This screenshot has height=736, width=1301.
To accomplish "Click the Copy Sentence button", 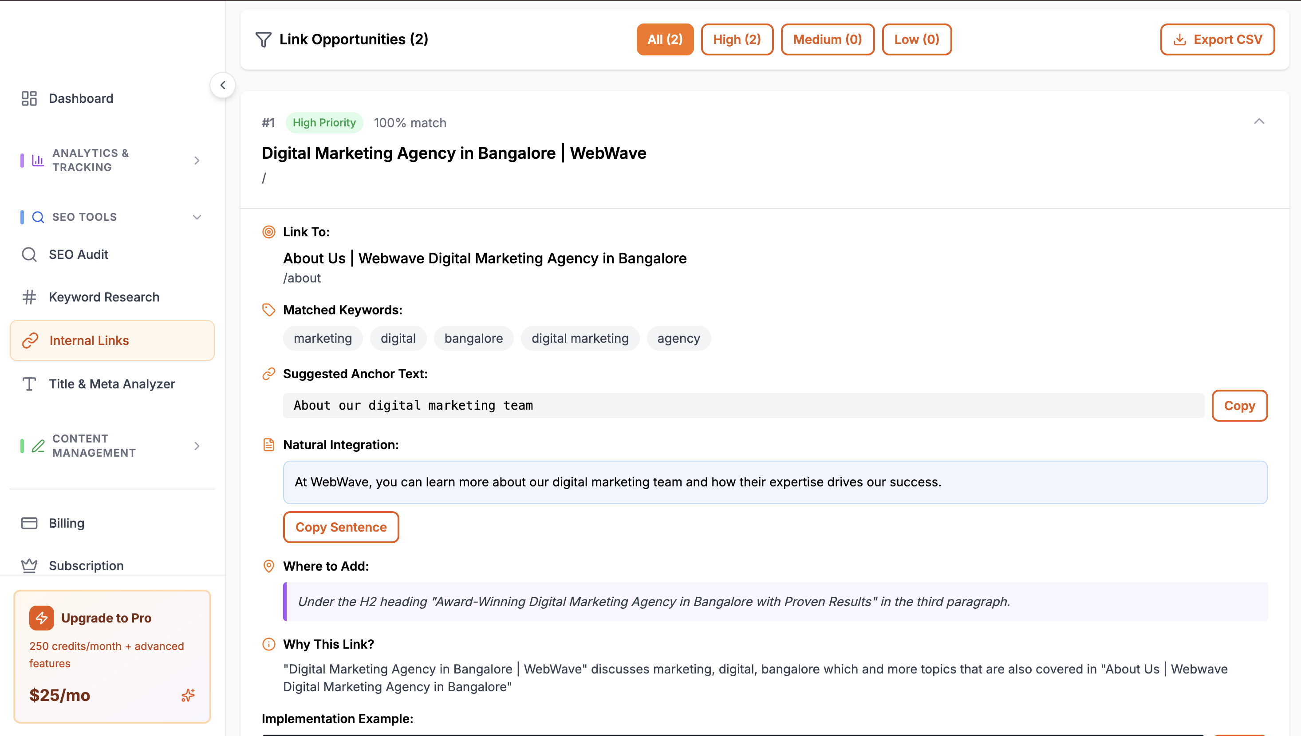I will click(x=341, y=527).
